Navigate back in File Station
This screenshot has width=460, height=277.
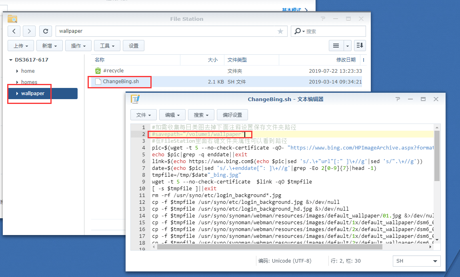[14, 31]
